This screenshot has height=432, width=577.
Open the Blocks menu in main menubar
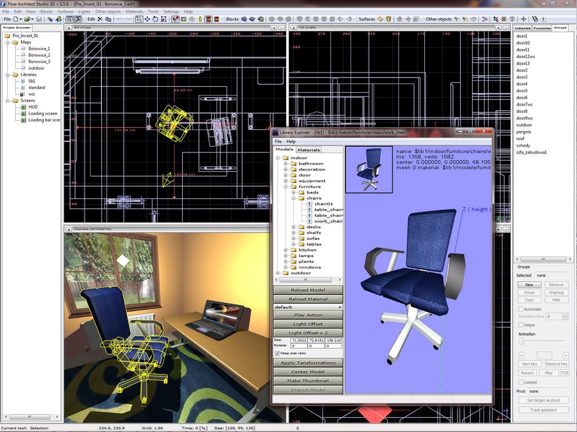click(x=46, y=11)
